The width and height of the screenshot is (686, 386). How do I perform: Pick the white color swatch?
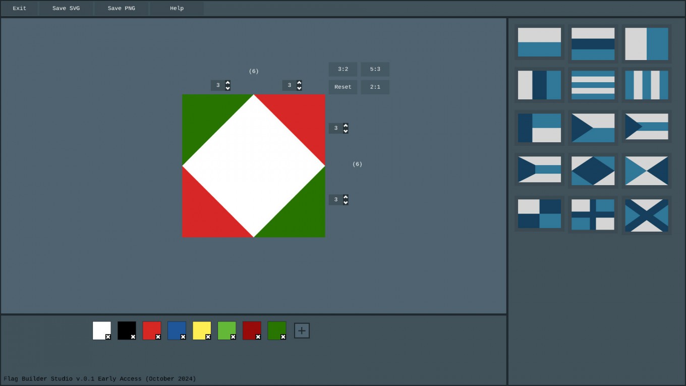(101, 330)
